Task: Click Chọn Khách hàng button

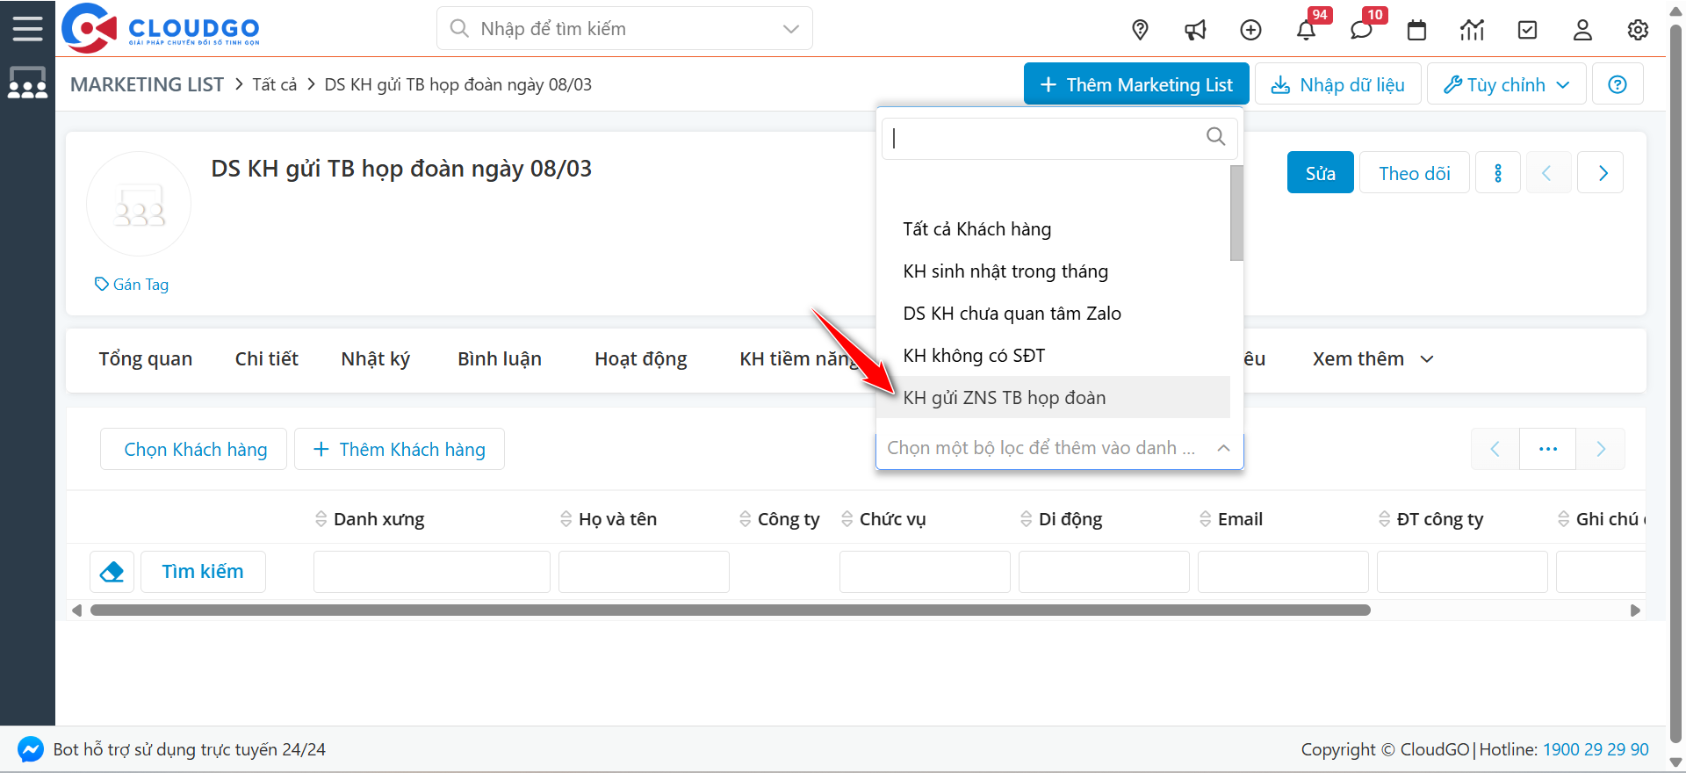Action: point(195,449)
